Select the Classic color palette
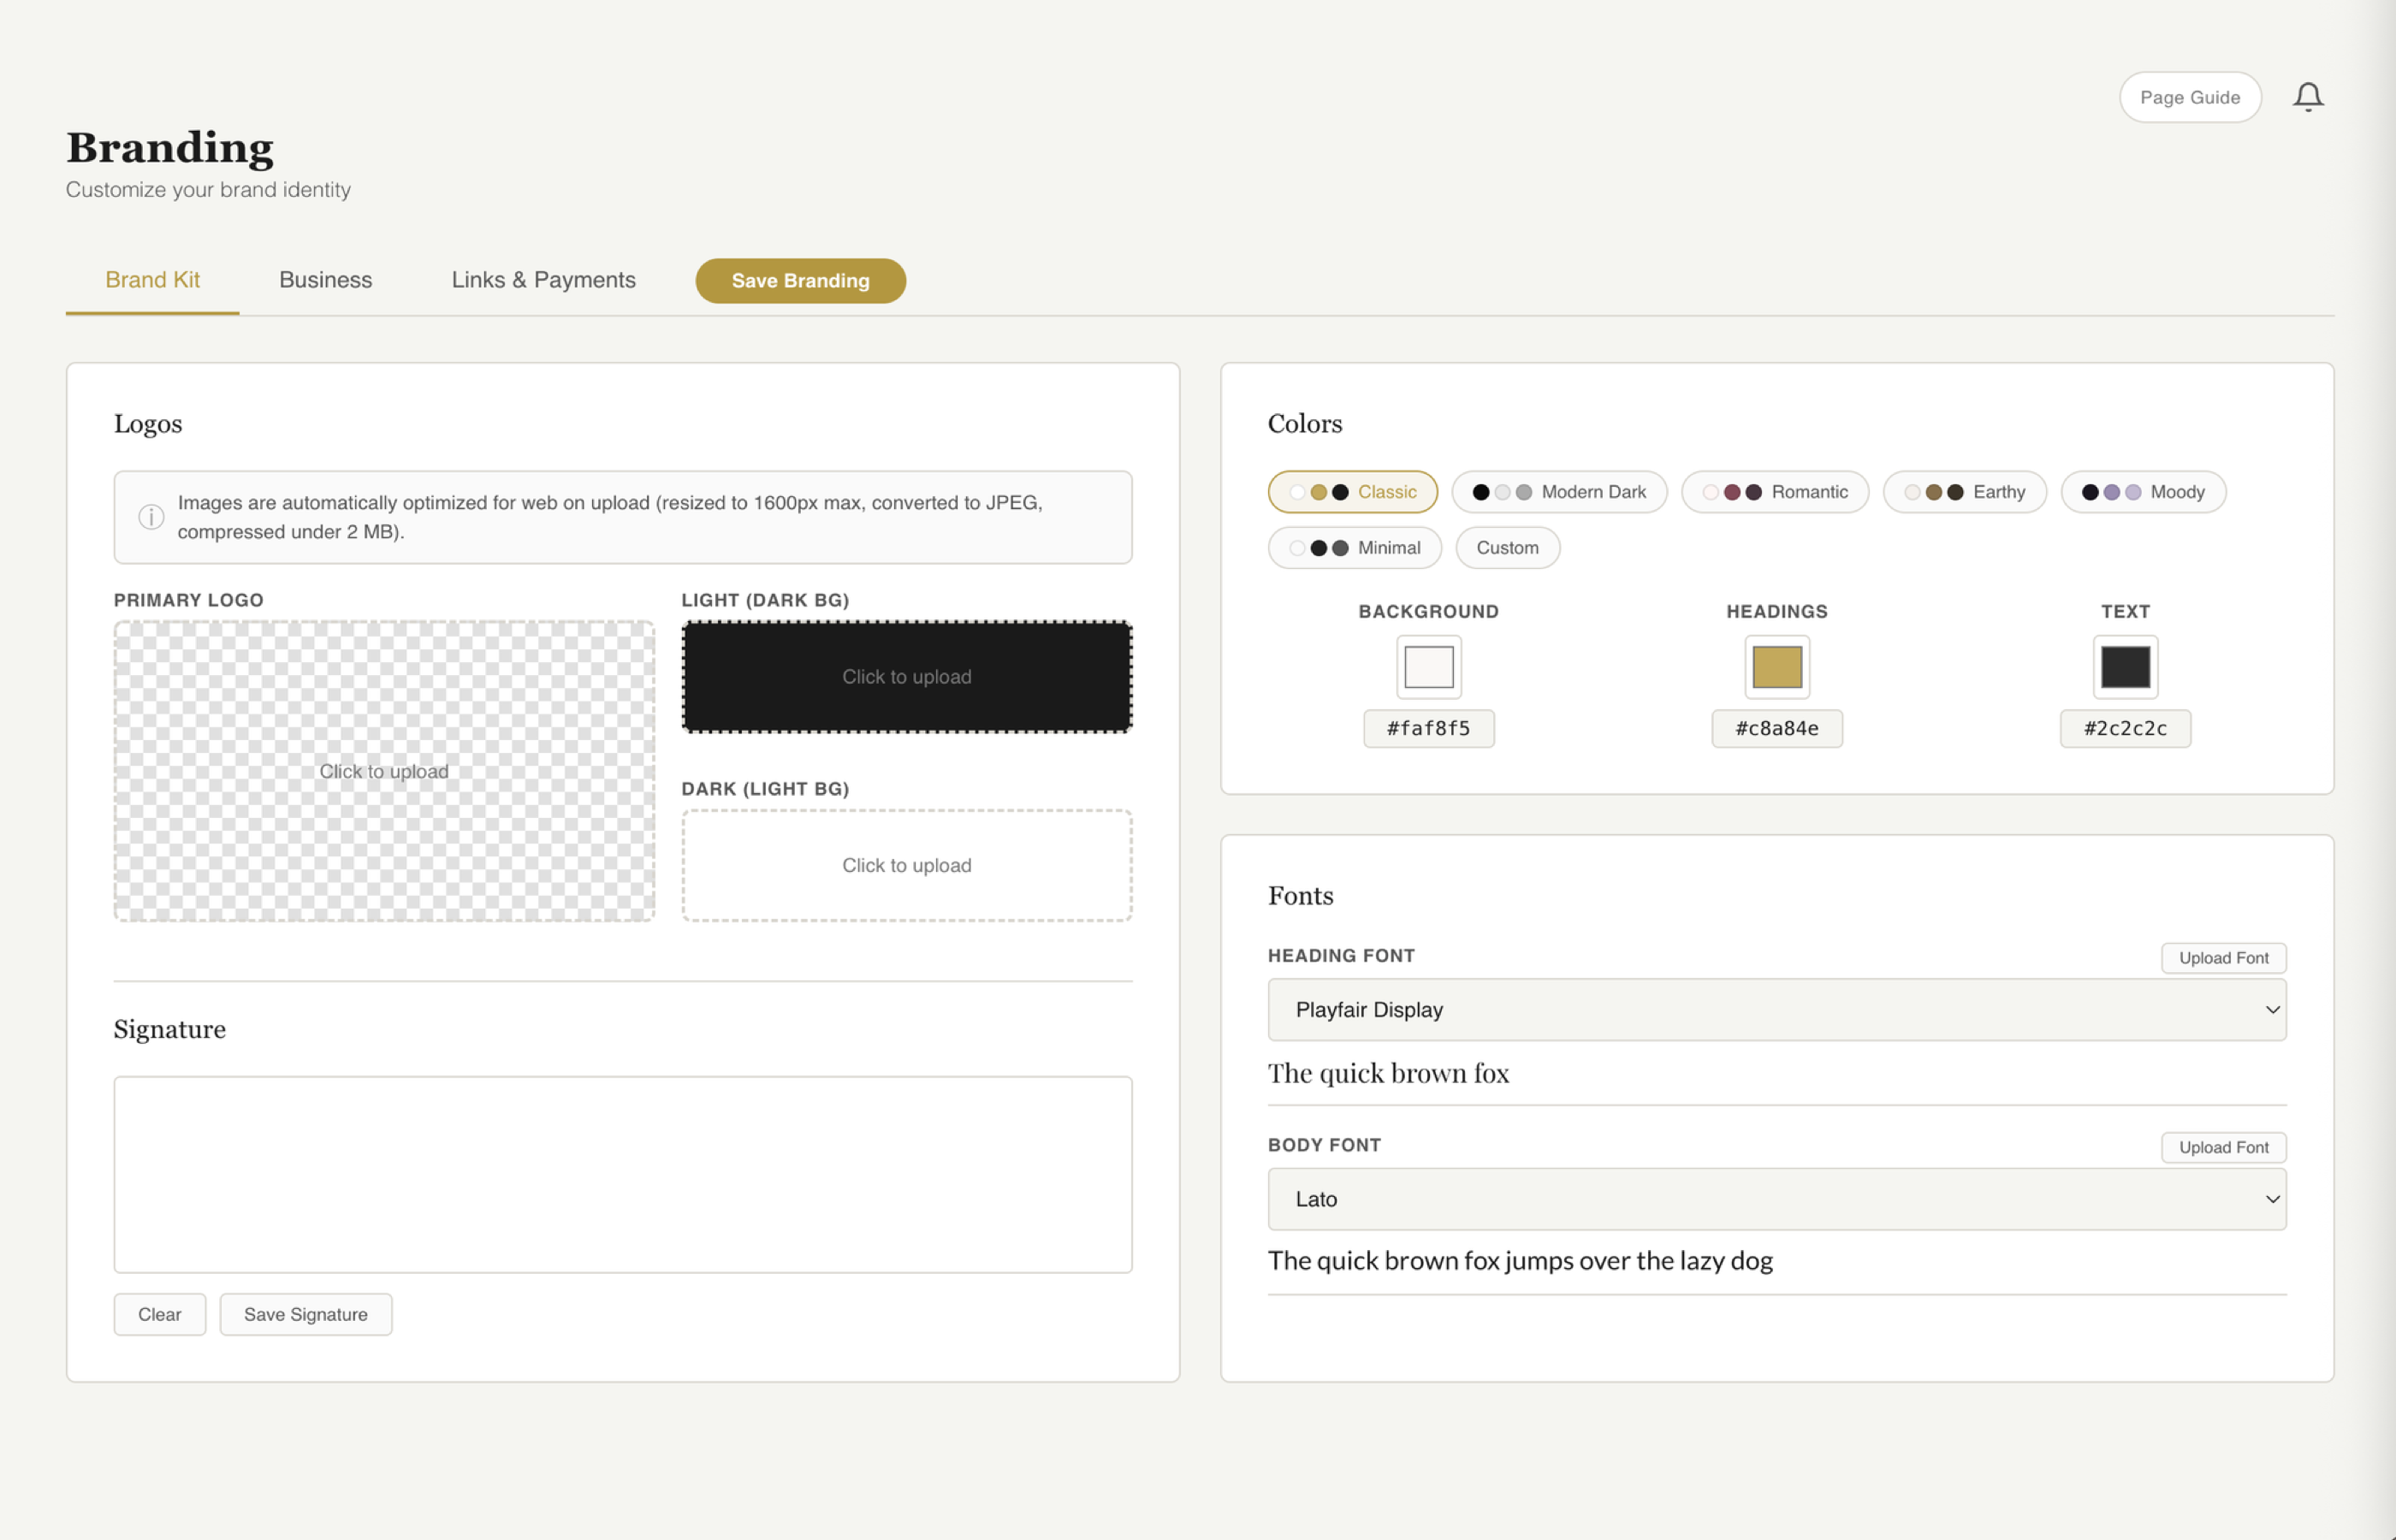 tap(1353, 491)
